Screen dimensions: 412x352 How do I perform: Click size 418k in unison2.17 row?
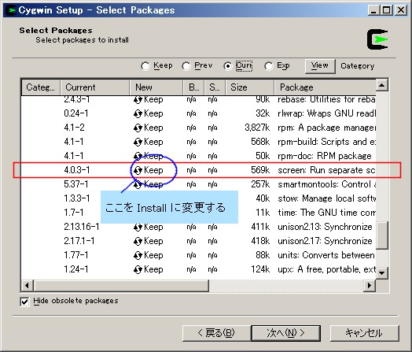point(260,241)
